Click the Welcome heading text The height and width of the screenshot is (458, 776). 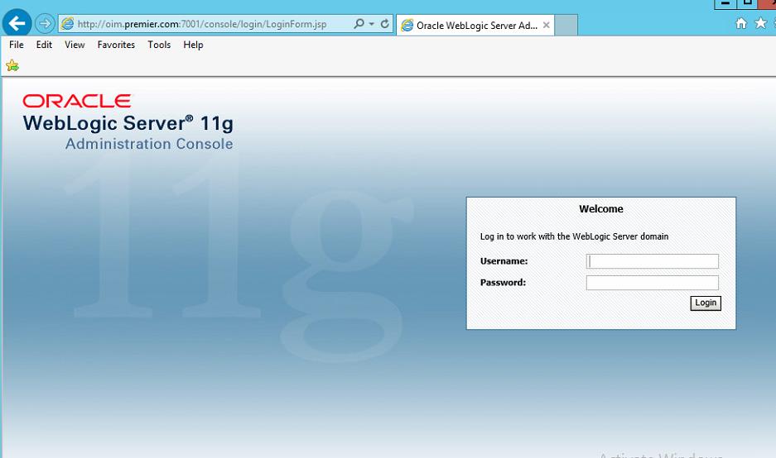pos(601,209)
